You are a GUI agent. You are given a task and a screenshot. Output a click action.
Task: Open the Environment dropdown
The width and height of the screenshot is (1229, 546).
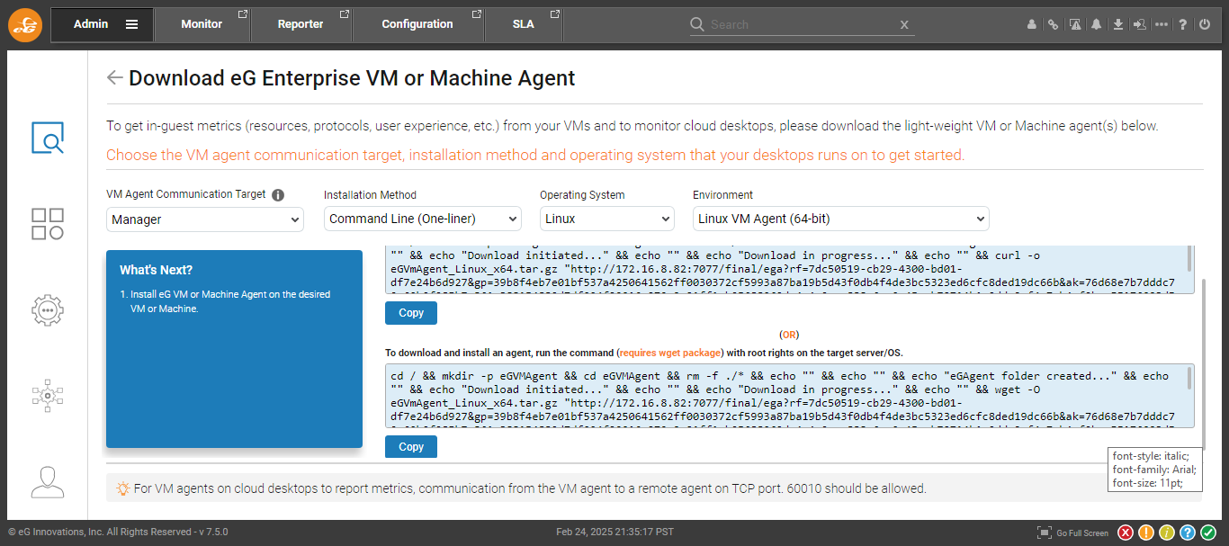(x=841, y=219)
